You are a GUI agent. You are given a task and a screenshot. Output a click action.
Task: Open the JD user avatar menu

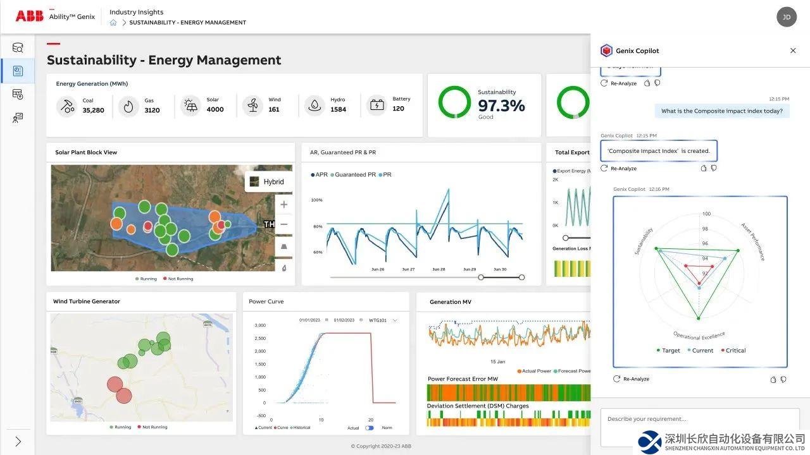[x=787, y=17]
